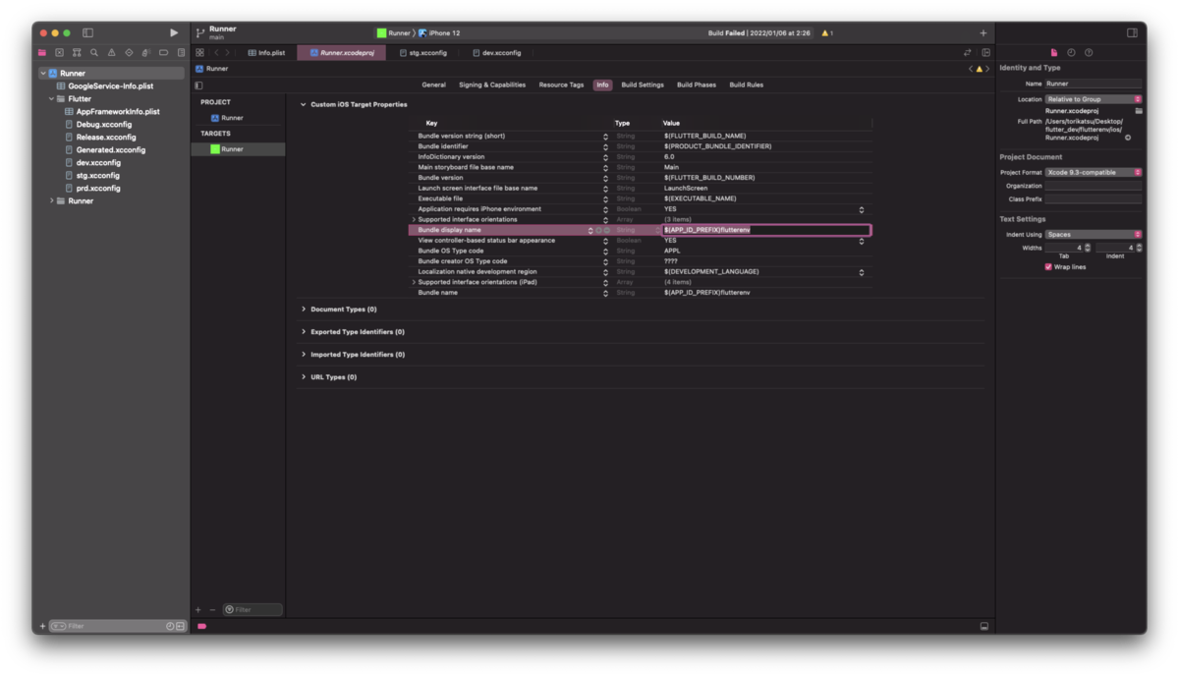
Task: Open the dev.xcconfig editor tab
Action: point(497,53)
